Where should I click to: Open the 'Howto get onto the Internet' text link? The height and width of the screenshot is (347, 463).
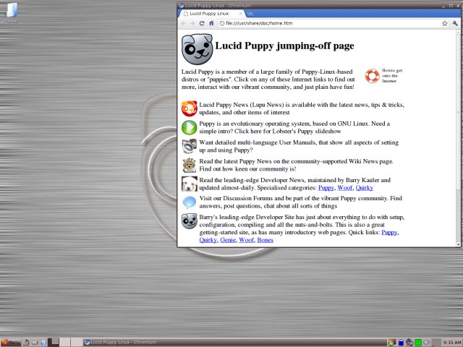(x=392, y=75)
